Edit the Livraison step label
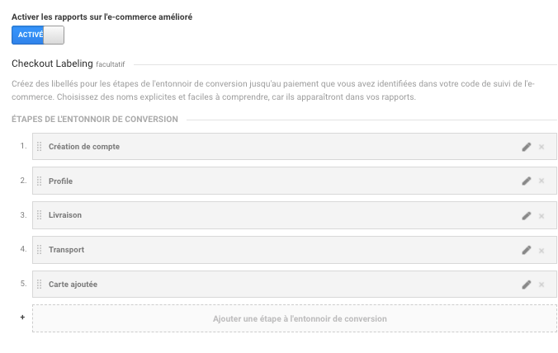558x353 pixels. pos(527,216)
